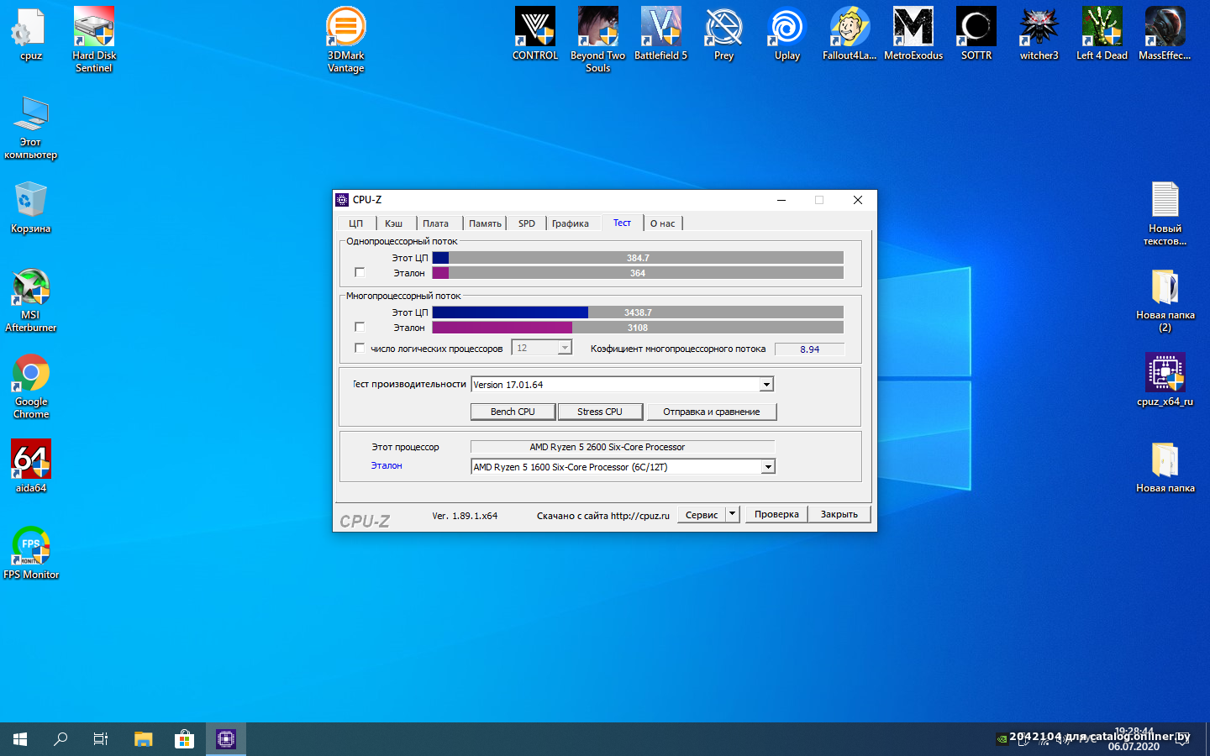
Task: Open File Explorer from taskbar
Action: (144, 739)
